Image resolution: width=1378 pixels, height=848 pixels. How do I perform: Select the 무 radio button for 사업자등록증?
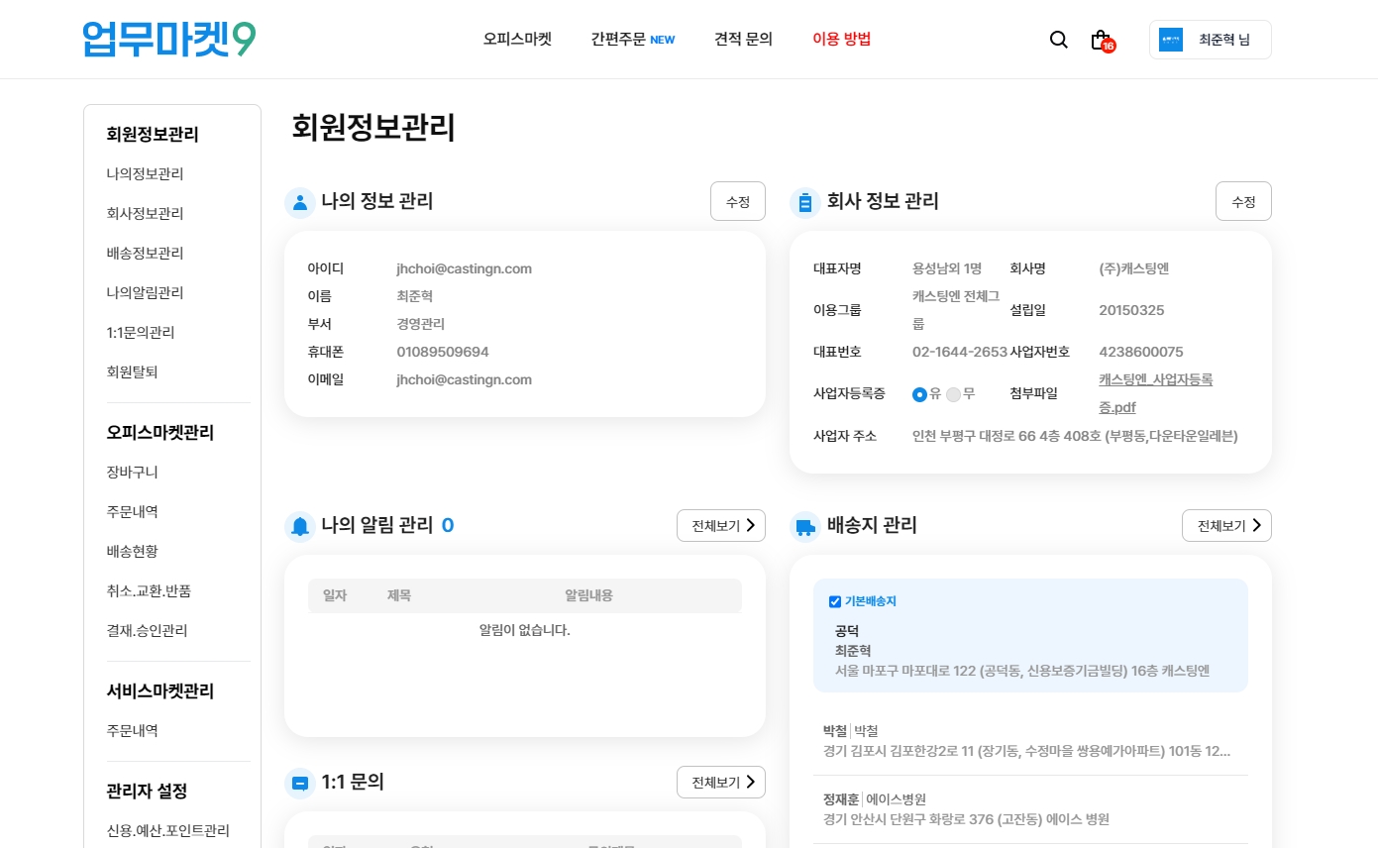[953, 394]
